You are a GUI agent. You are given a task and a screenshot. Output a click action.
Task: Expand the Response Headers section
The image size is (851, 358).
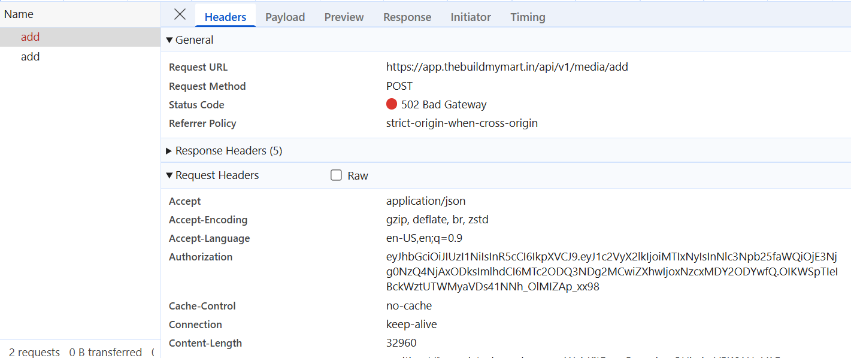[224, 151]
